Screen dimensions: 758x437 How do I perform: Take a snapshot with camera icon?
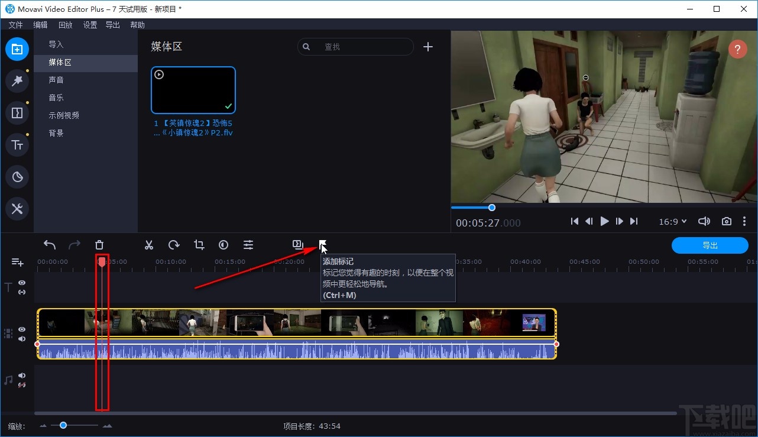[727, 221]
